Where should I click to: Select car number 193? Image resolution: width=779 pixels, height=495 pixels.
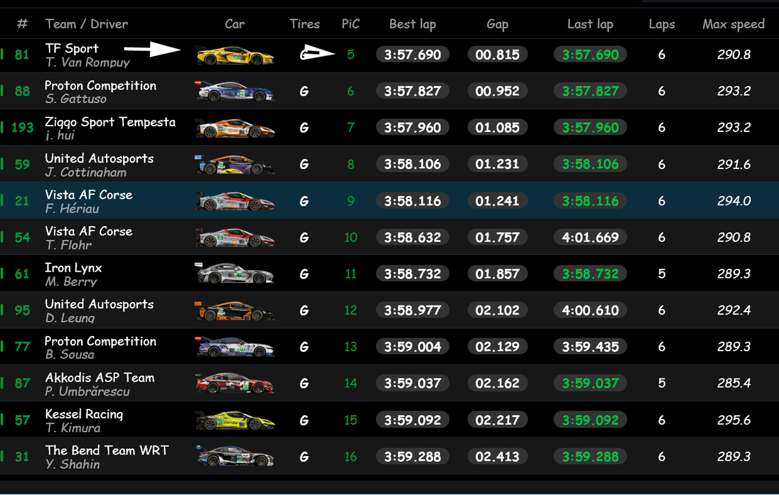coord(22,128)
